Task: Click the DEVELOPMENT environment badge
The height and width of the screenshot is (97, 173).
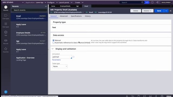Action: [x=166, y=2]
